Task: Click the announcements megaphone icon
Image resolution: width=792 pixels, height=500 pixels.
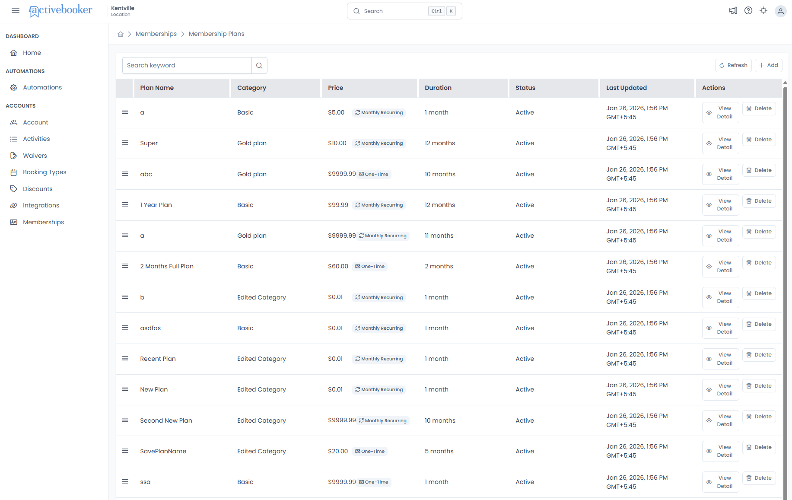Action: pos(733,11)
